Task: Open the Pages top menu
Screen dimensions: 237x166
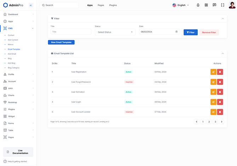Action: (x=101, y=5)
